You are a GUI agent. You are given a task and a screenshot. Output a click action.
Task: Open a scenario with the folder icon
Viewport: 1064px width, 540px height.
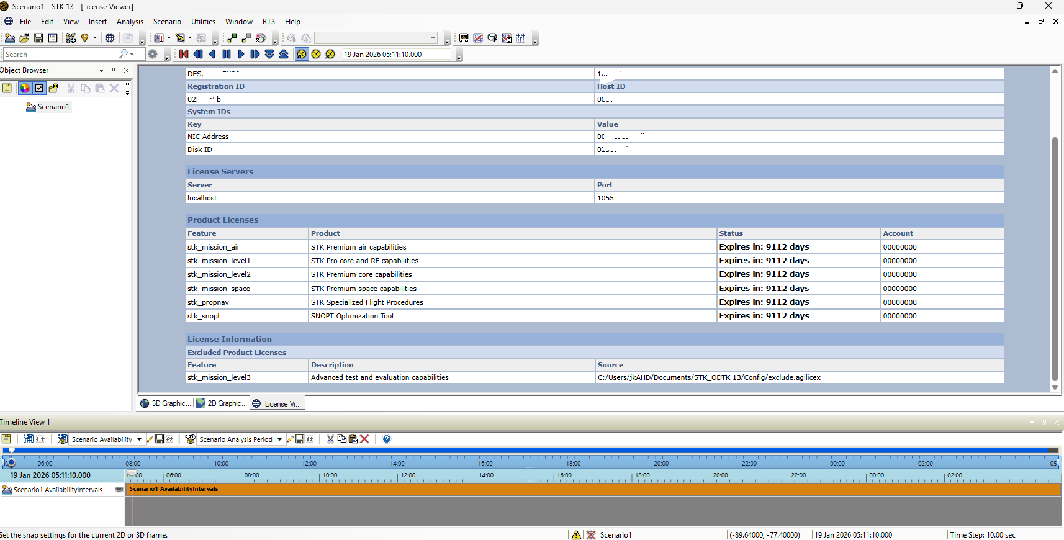pos(24,38)
